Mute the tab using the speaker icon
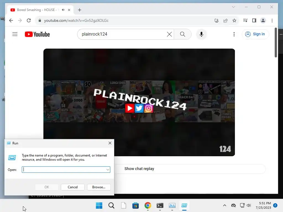The width and height of the screenshot is (283, 212). (x=63, y=10)
